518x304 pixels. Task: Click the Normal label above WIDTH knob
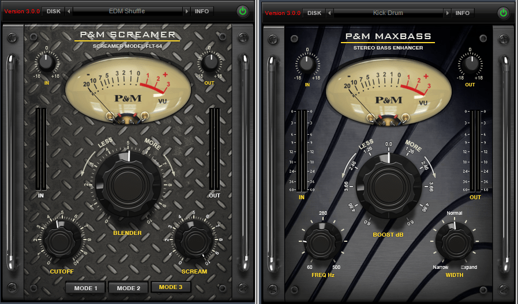coord(455,213)
